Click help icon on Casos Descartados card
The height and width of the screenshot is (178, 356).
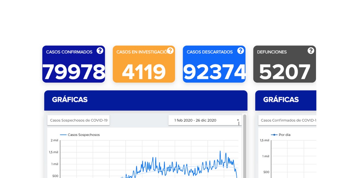(x=241, y=51)
